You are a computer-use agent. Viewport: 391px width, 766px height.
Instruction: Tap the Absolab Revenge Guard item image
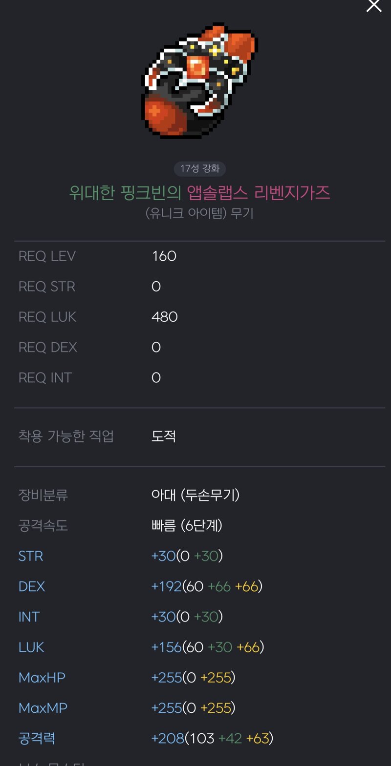point(199,81)
